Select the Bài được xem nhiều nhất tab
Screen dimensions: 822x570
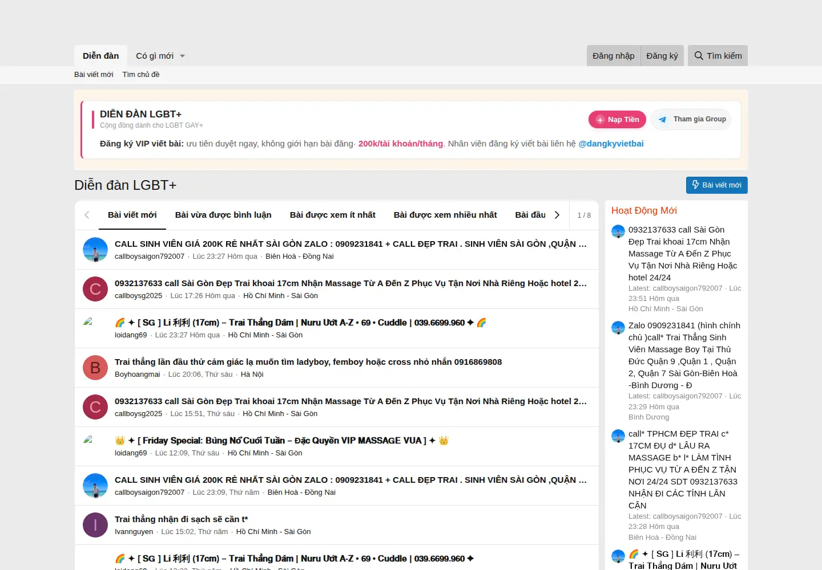[x=445, y=215]
